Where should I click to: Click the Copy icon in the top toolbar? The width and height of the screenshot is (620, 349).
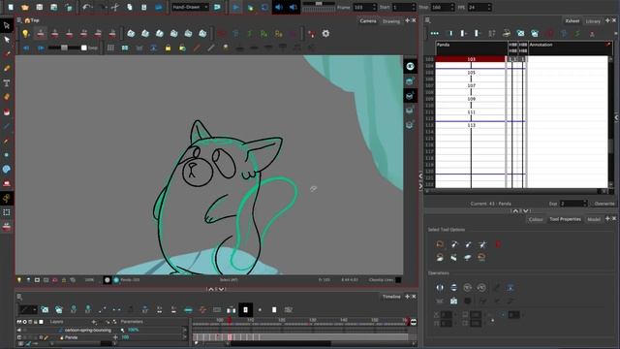coord(129,7)
